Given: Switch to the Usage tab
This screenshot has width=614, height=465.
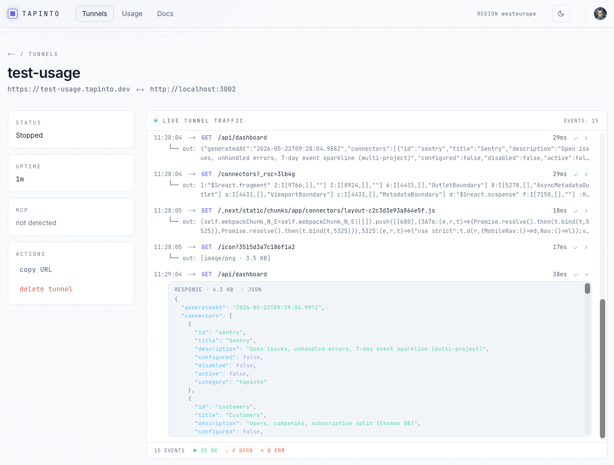Looking at the screenshot, I should tap(132, 14).
